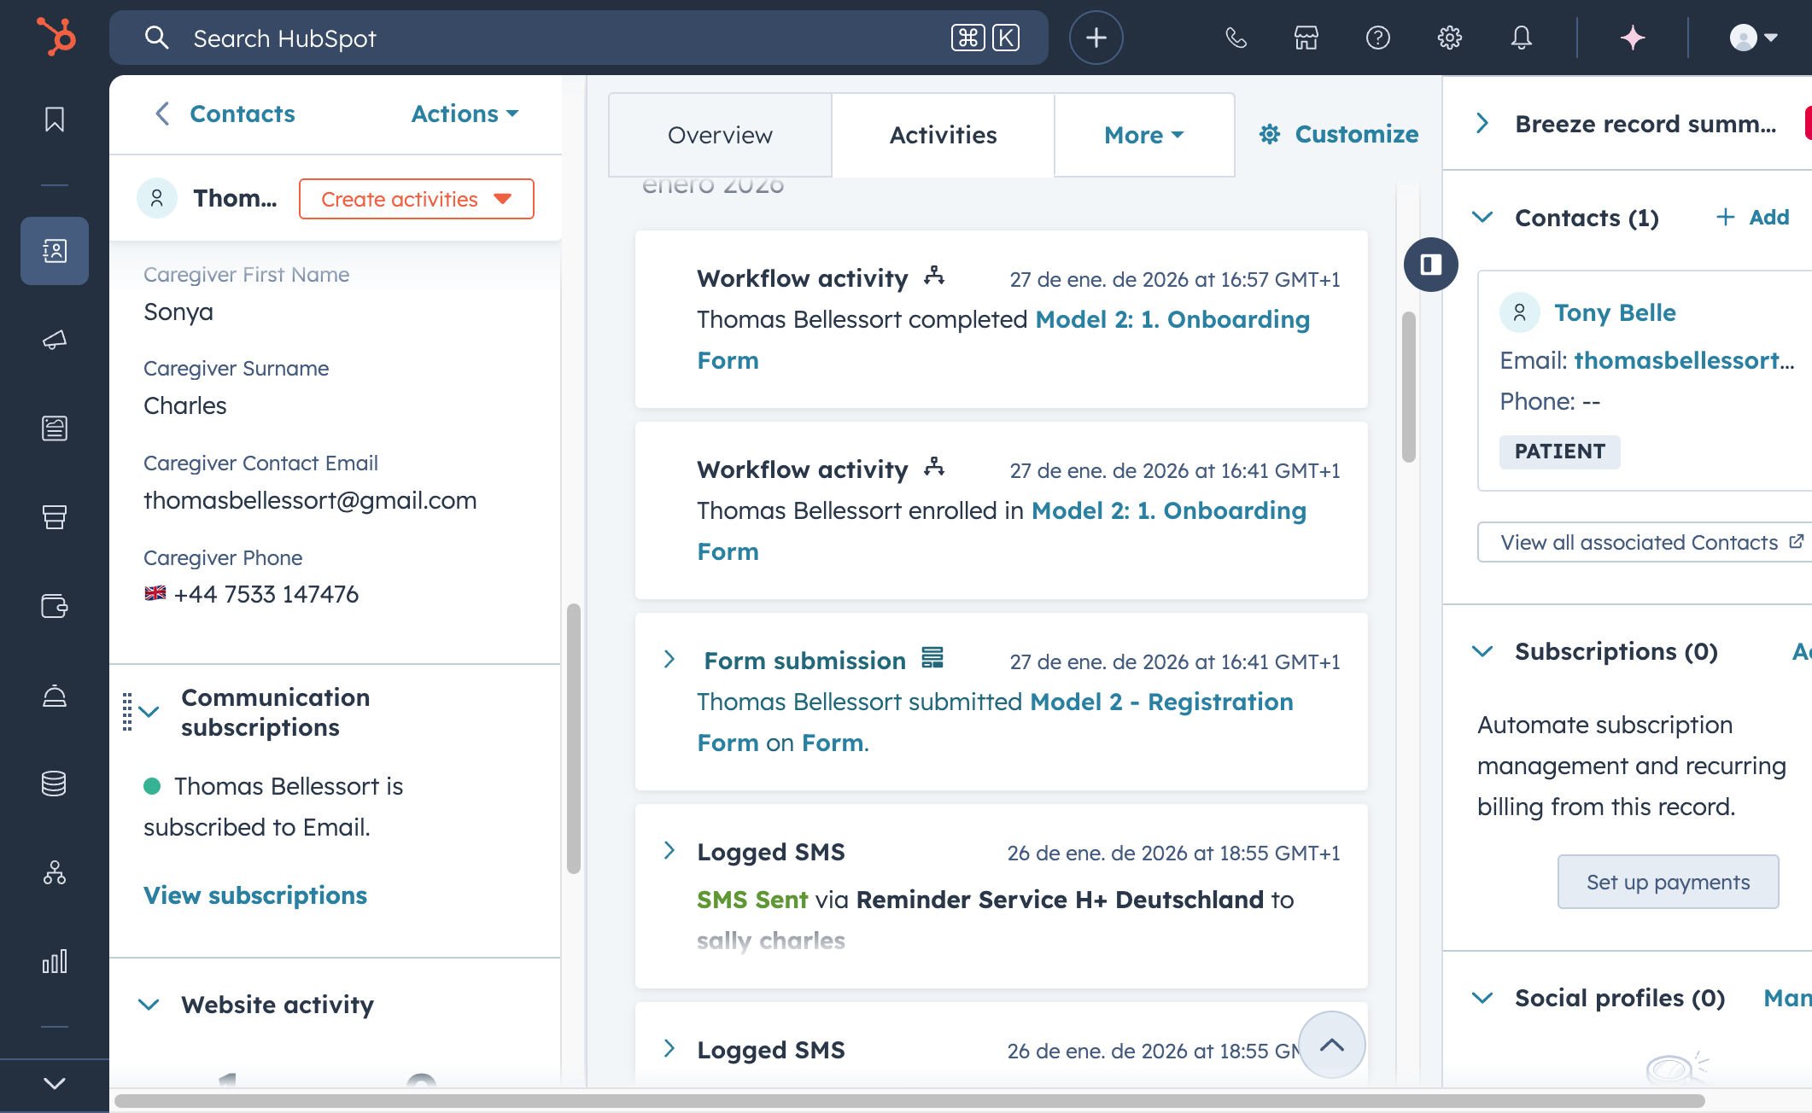The image size is (1812, 1113).
Task: Collapse the Contacts (1) association card
Action: (1482, 218)
